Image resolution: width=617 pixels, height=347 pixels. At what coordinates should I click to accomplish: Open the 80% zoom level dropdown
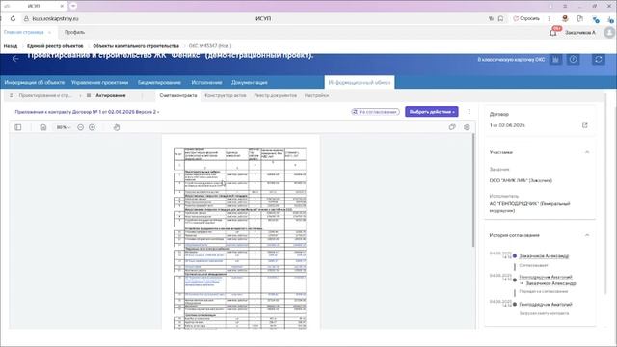coord(64,127)
